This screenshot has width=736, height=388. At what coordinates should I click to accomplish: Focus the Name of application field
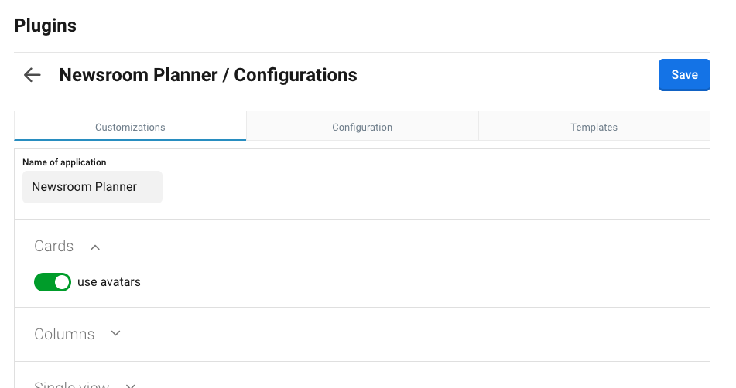[92, 187]
